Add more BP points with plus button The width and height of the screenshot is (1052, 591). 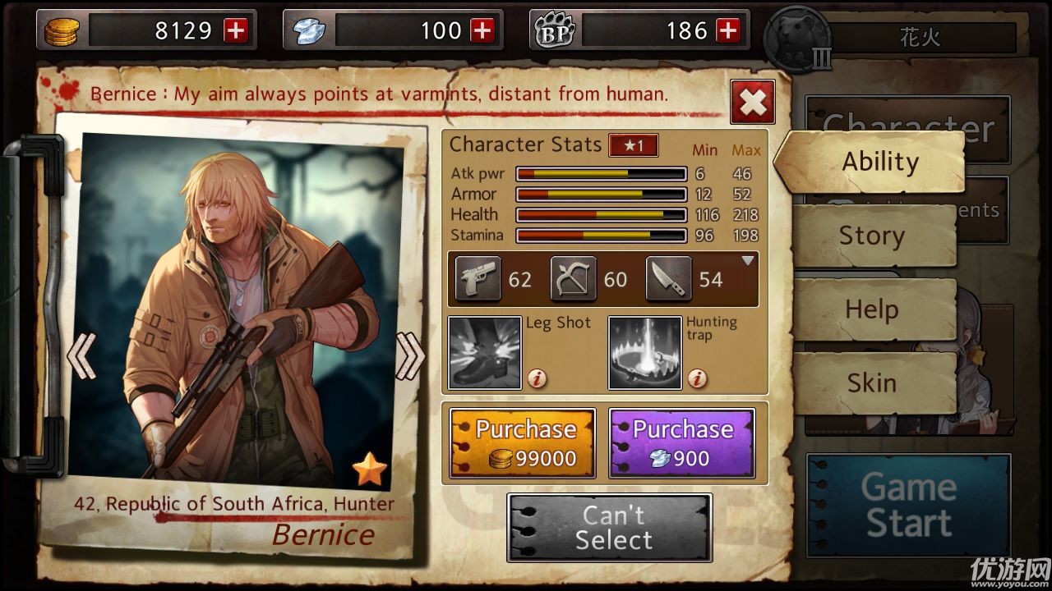(x=727, y=30)
